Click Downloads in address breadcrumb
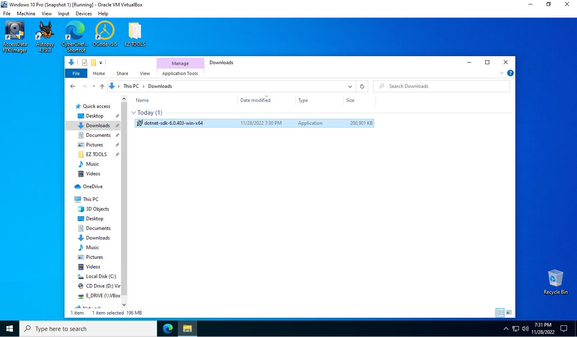The height and width of the screenshot is (337, 577). pyautogui.click(x=160, y=86)
